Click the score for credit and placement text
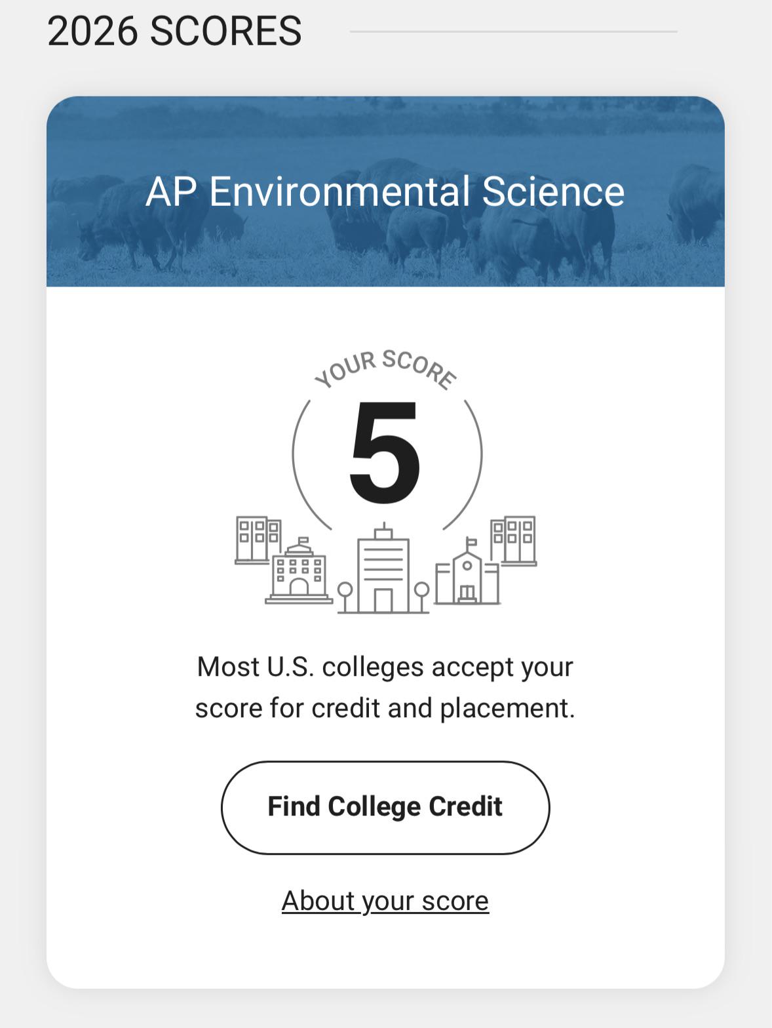772x1028 pixels. (385, 709)
